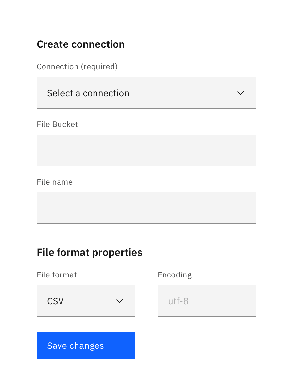Click the Select a connection placeholder text
The height and width of the screenshot is (390, 293).
[88, 93]
